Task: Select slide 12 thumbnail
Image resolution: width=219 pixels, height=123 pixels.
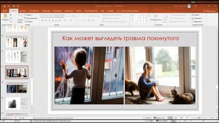Action: [x=17, y=41]
